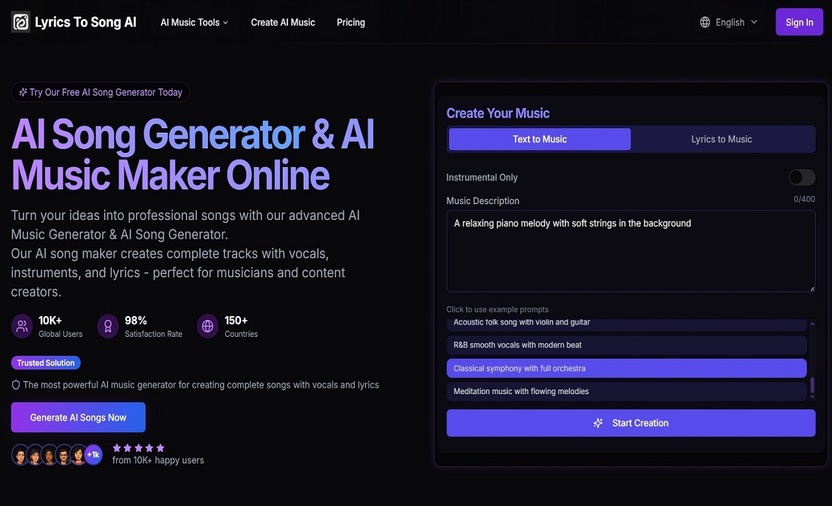Click the Lyrics To Song AI logo icon
Viewport: 832px width, 506px height.
pyautogui.click(x=20, y=21)
